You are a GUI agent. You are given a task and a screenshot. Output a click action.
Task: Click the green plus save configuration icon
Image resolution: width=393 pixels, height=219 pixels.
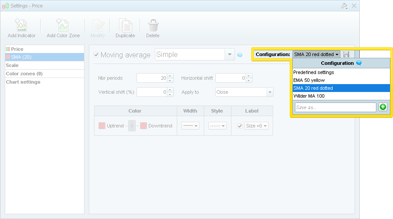[x=383, y=107]
